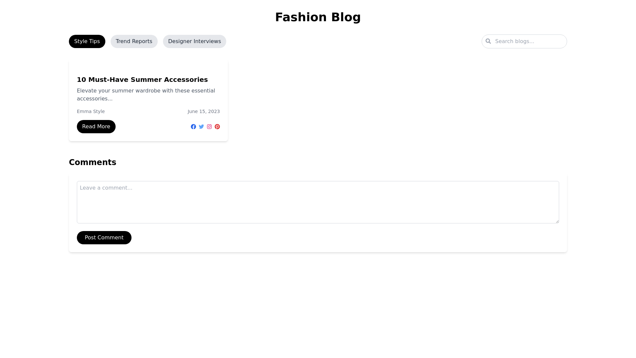This screenshot has height=358, width=636.
Task: Click the Fashion Blog heading
Action: pos(318,17)
